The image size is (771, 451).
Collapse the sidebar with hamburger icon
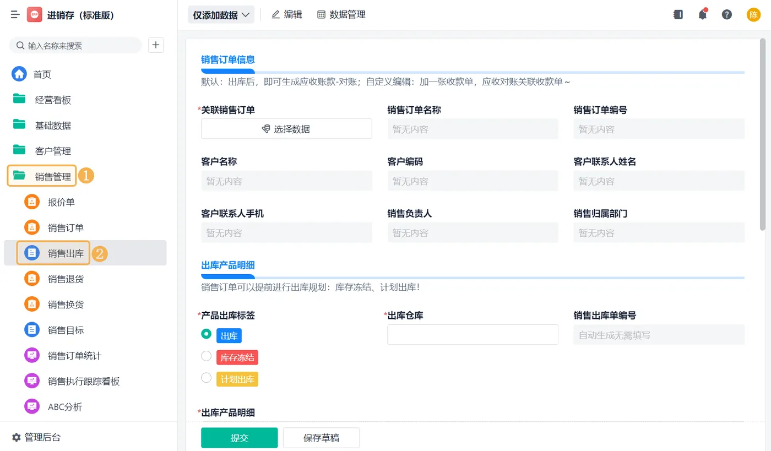click(15, 15)
